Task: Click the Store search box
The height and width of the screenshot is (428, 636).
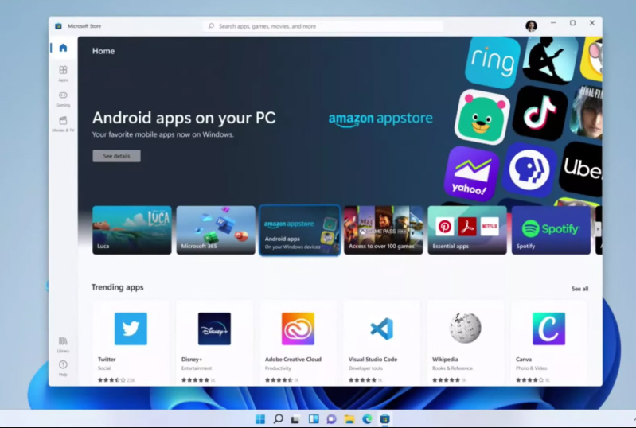Action: point(322,26)
